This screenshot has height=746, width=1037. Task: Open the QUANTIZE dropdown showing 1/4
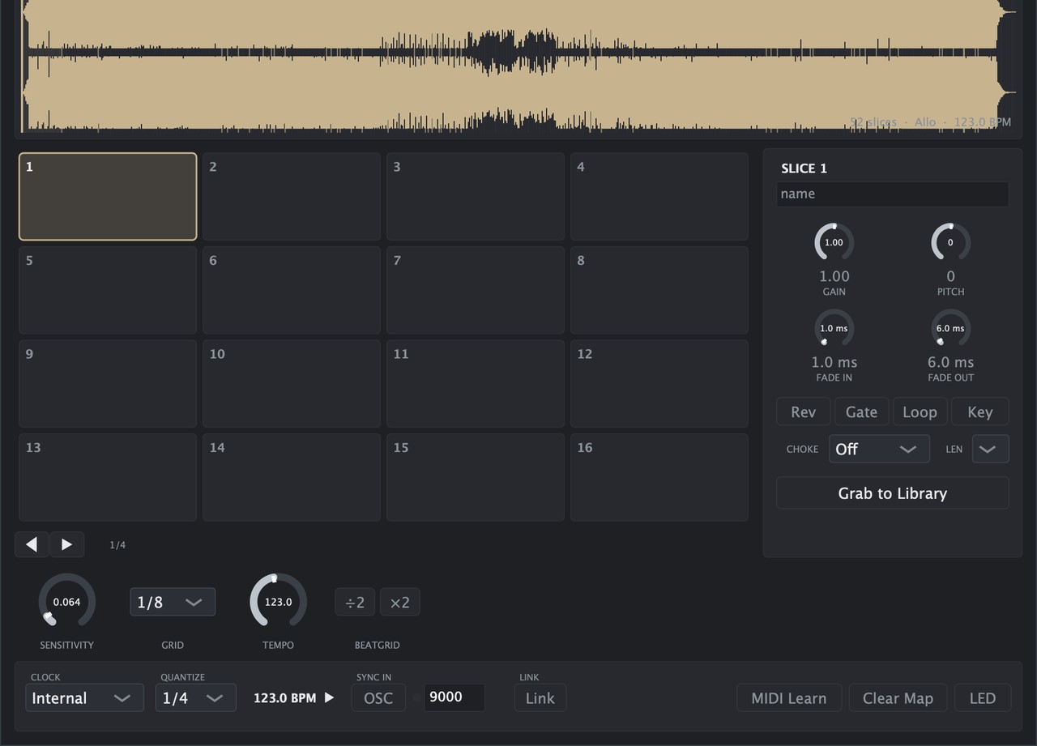tap(196, 697)
